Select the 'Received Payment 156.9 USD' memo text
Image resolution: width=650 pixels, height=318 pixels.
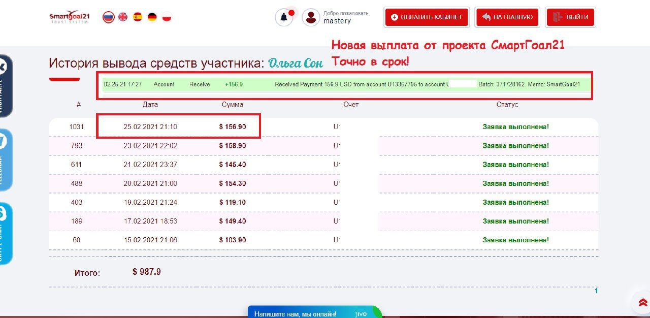point(427,84)
